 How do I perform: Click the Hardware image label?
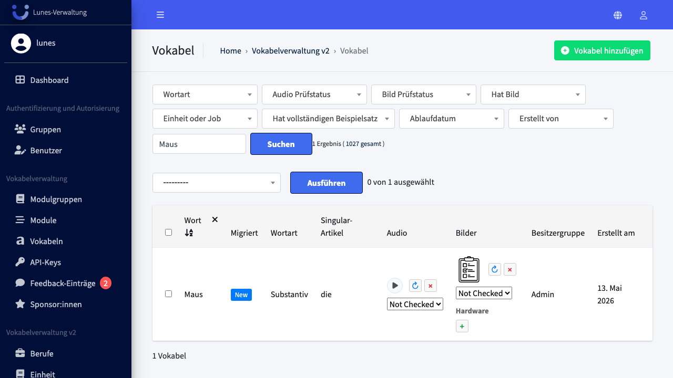[472, 311]
